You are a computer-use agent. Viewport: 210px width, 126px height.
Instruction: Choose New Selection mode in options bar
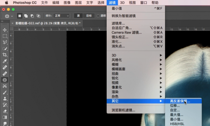pos(20,16)
